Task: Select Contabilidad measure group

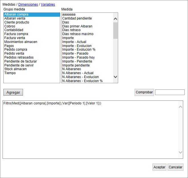Action: [x=14, y=30]
